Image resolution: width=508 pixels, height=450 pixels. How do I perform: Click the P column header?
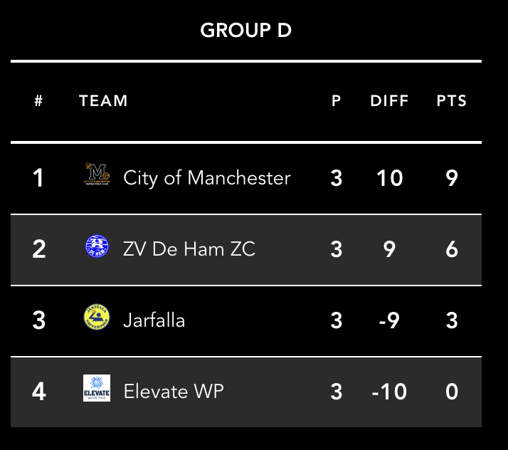[337, 101]
